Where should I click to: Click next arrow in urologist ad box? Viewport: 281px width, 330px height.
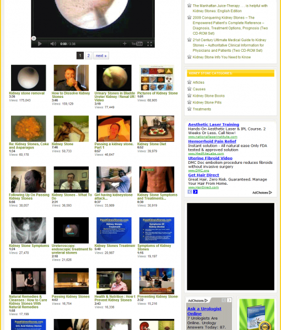[229, 300]
